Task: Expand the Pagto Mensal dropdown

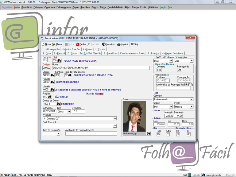Action: [192, 107]
